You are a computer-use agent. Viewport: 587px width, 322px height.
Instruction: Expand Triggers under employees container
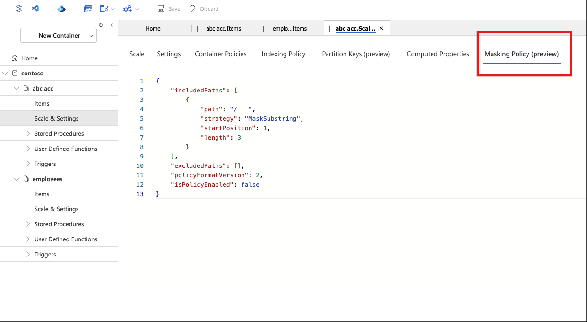28,254
